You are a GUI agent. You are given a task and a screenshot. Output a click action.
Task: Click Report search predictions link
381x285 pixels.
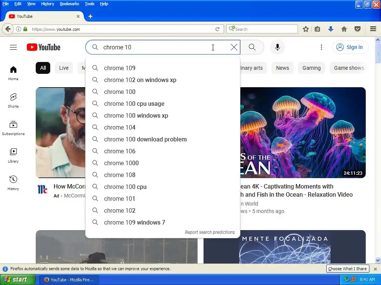(210, 232)
